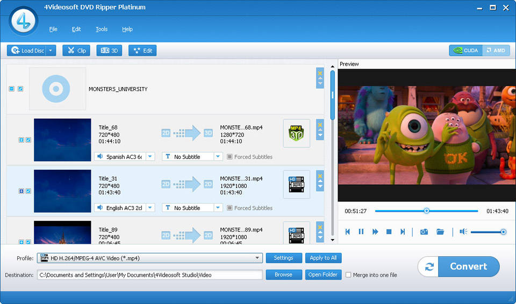The image size is (516, 304).
Task: Click the Load Disc button
Action: pyautogui.click(x=26, y=50)
